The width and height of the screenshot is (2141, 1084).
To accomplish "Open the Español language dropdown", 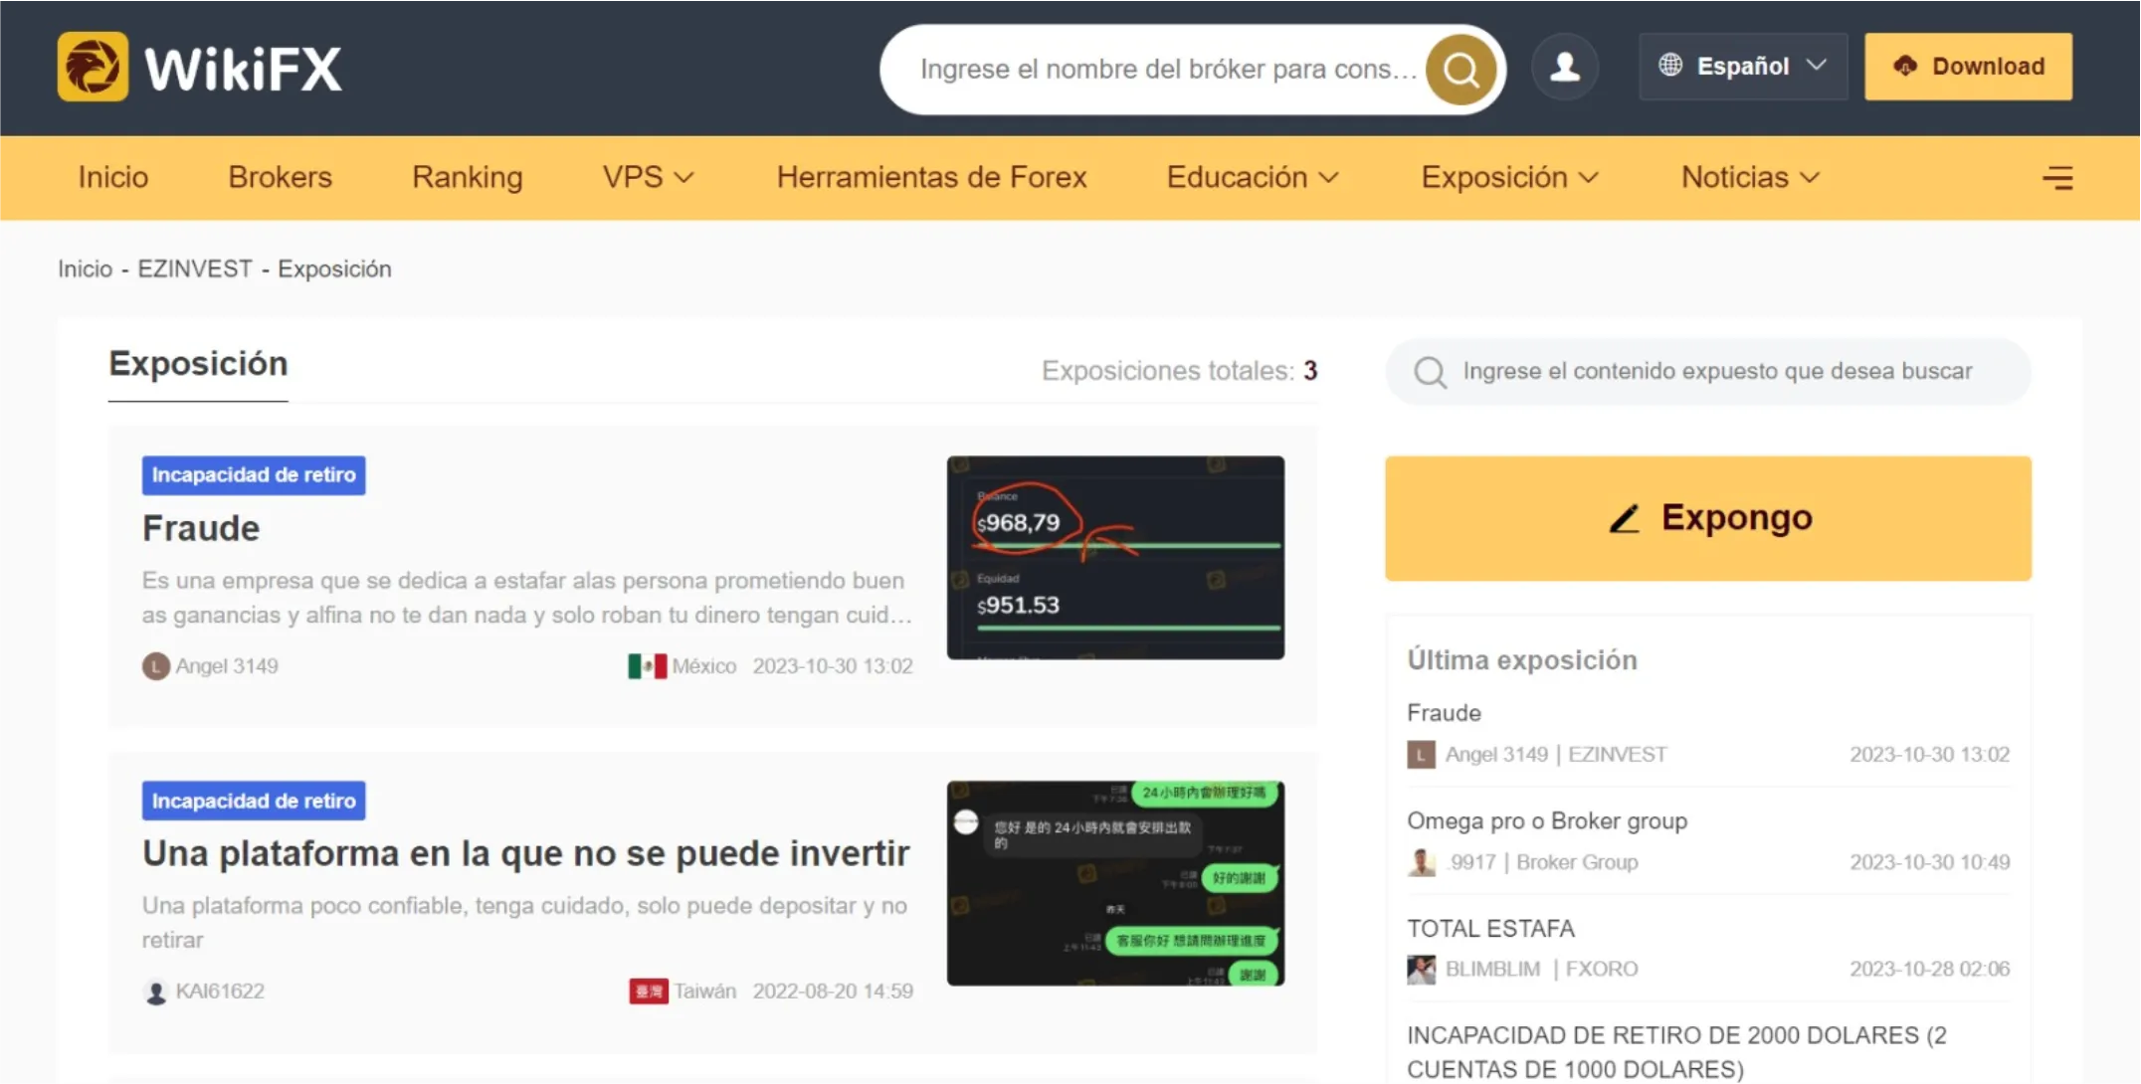I will click(x=1743, y=67).
